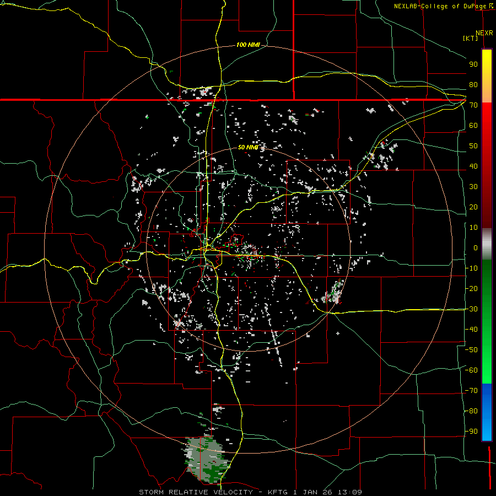Click the [KT] units label
The image size is (496, 496).
[470, 38]
